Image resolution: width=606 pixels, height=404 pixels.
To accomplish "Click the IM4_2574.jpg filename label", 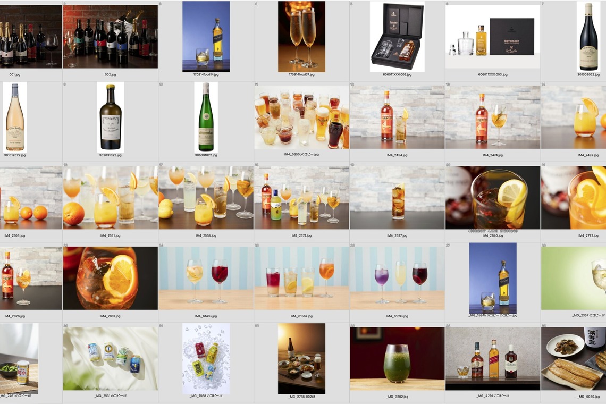I will [301, 235].
